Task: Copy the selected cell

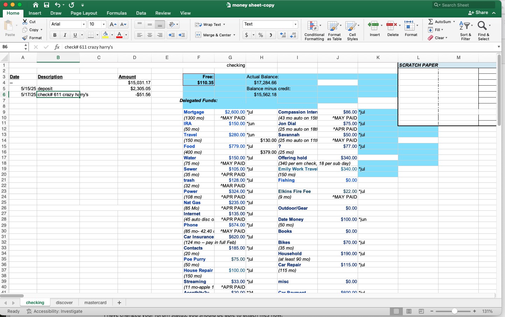Action: (x=31, y=30)
